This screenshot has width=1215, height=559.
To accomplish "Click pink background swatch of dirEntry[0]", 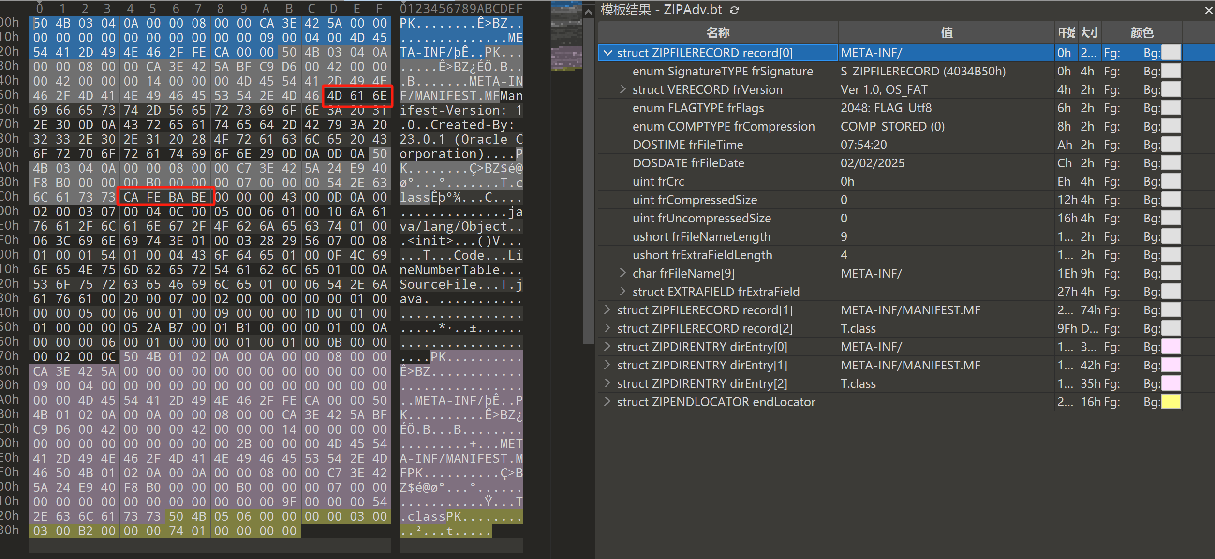I will coord(1171,347).
